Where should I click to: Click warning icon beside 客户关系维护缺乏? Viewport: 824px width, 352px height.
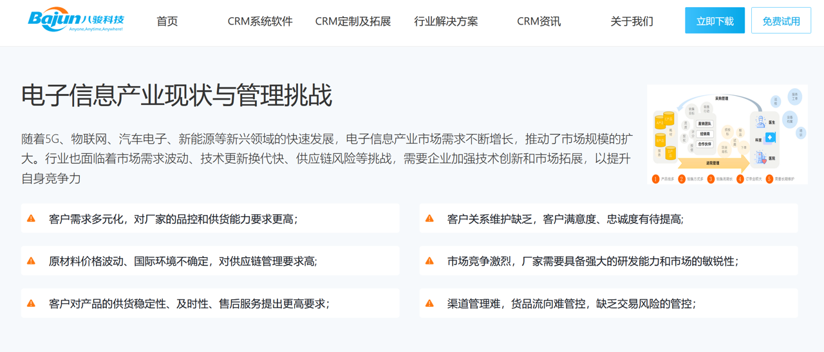429,219
